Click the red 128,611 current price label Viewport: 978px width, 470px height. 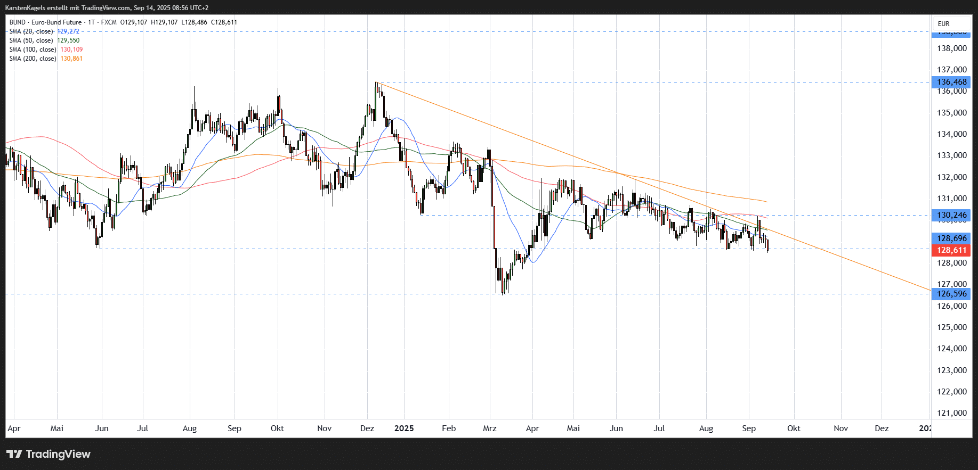click(951, 250)
